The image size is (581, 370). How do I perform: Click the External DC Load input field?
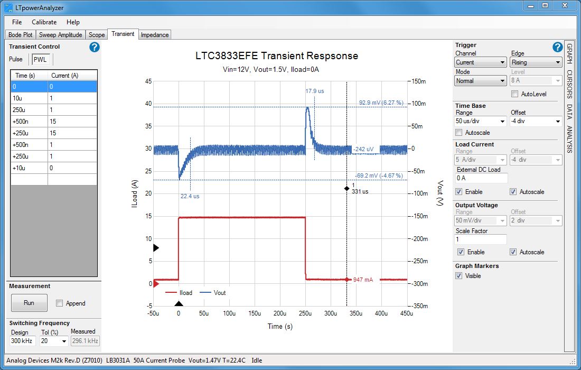(x=481, y=178)
